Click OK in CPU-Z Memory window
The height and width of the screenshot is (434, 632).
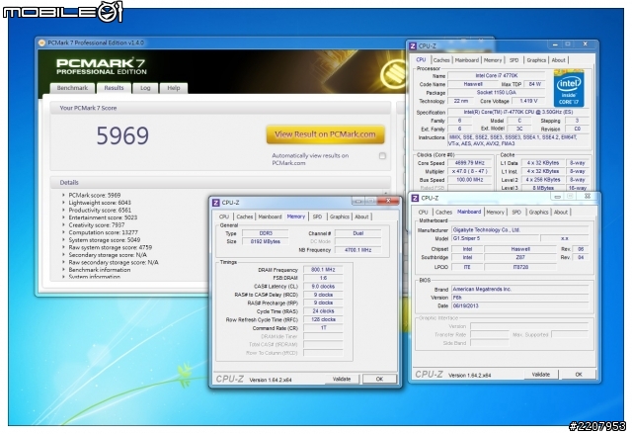pos(379,380)
